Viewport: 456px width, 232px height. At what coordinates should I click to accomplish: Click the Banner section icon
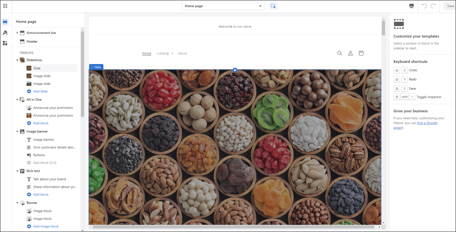pyautogui.click(x=22, y=203)
